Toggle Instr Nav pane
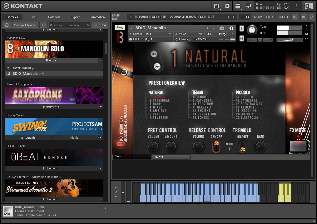317x224 pixels. 100,25
